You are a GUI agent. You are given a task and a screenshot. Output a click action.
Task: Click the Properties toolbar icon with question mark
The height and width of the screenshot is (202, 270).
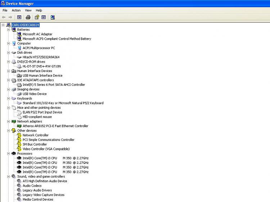pyautogui.click(x=37, y=17)
